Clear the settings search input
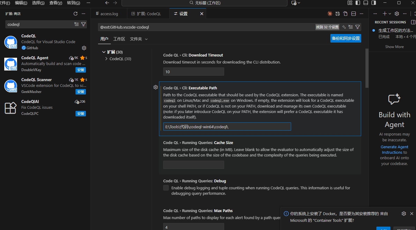The width and height of the screenshot is (416, 230). point(351,27)
